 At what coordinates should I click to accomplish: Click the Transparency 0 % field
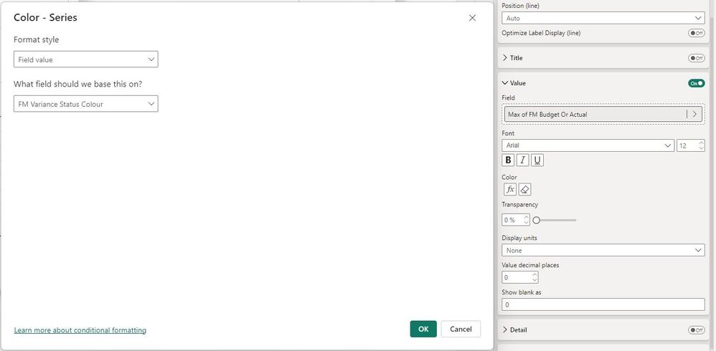click(x=512, y=220)
